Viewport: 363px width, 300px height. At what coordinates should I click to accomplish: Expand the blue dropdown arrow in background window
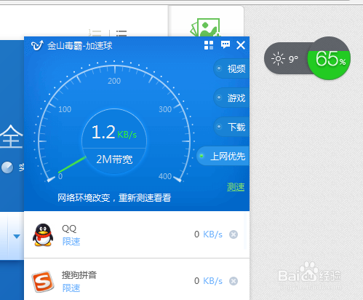pos(17,237)
